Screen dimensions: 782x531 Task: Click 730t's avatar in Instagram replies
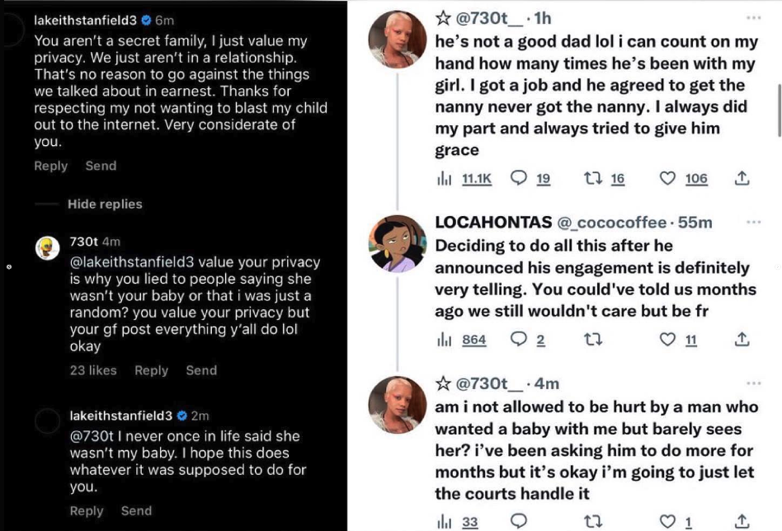(47, 248)
